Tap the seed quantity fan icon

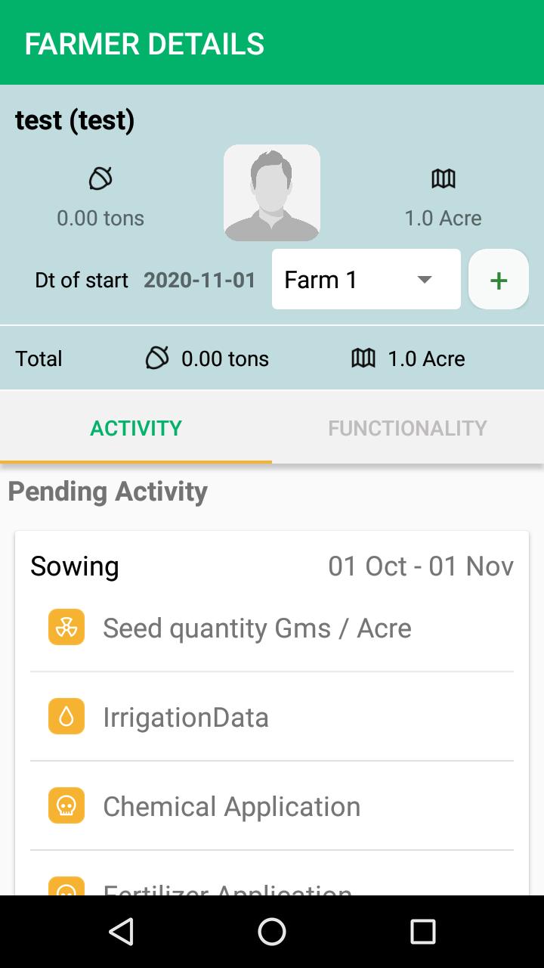click(x=66, y=628)
